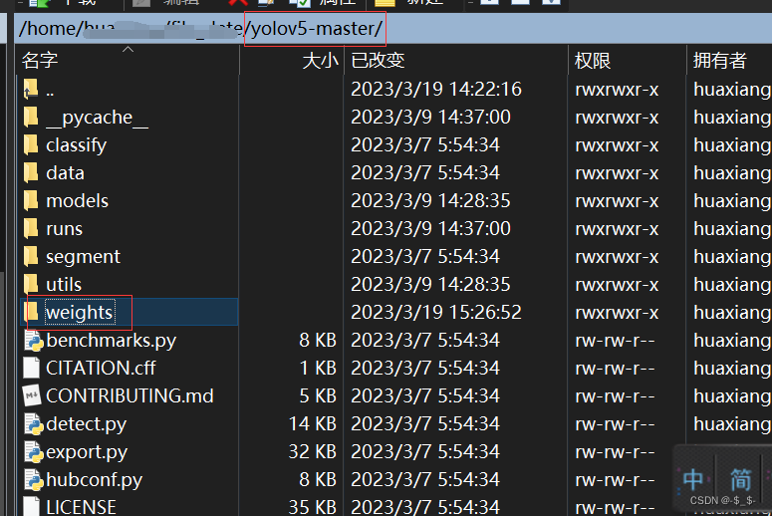Select the utils folder name
The width and height of the screenshot is (772, 516).
coord(64,285)
